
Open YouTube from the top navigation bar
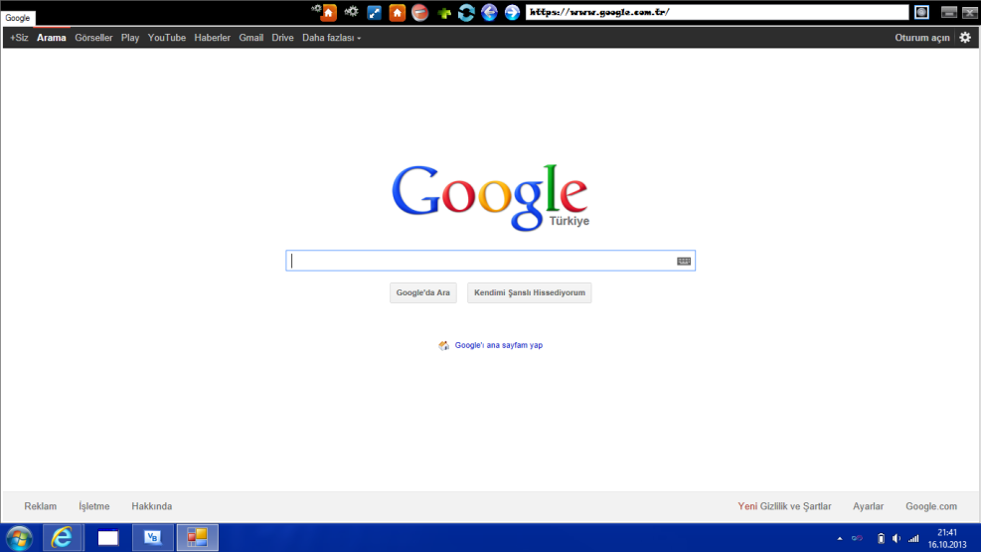point(166,38)
